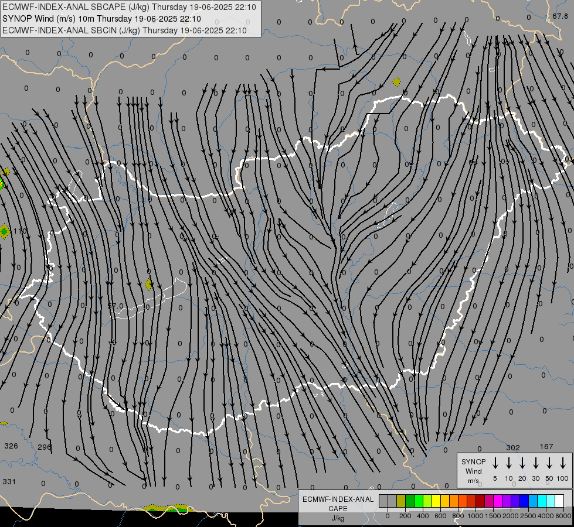The height and width of the screenshot is (527, 574).
Task: Select the olive CAPE legend swatch
Action: [401, 501]
